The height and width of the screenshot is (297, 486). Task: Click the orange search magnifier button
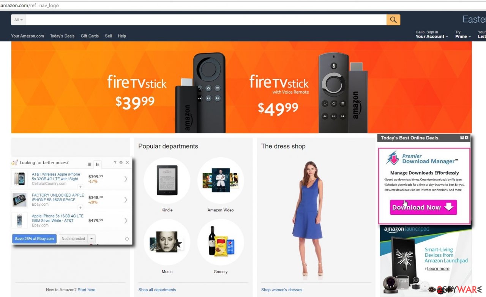point(393,20)
